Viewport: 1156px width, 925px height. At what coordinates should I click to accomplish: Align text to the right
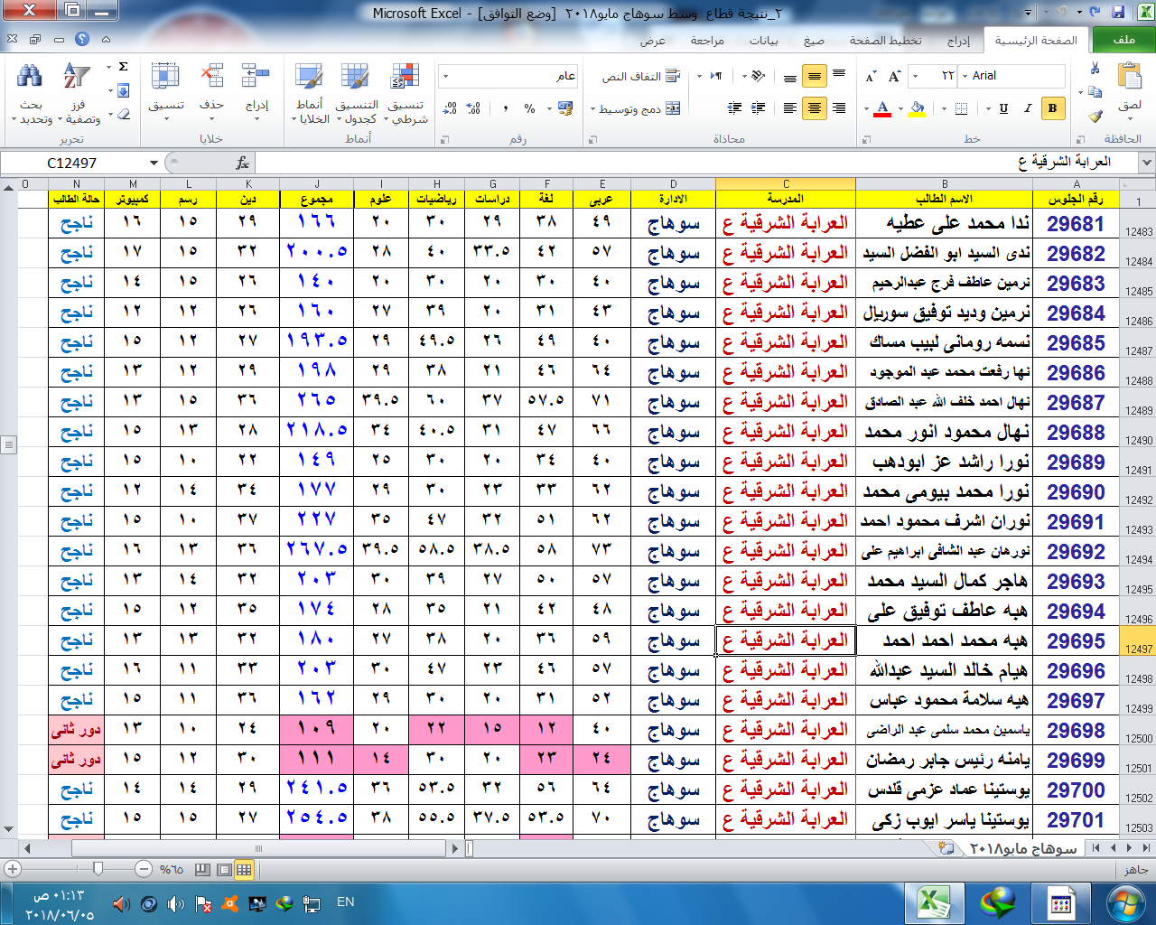[839, 108]
